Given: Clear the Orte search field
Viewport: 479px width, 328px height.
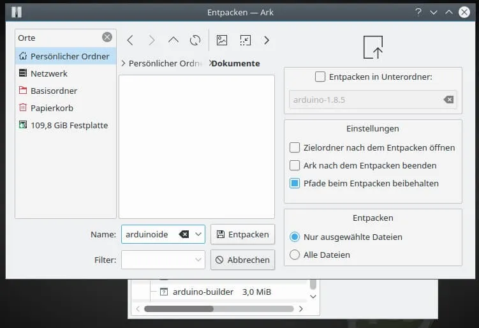Looking at the screenshot, I should [x=107, y=38].
